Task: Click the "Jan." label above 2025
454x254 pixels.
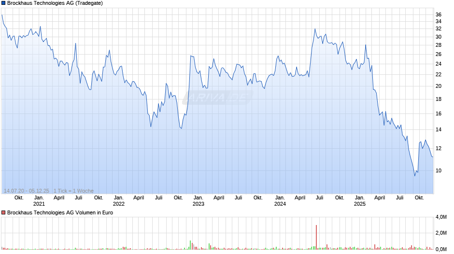Action: pyautogui.click(x=360, y=198)
